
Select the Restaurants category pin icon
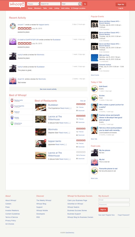(x=12, y=100)
